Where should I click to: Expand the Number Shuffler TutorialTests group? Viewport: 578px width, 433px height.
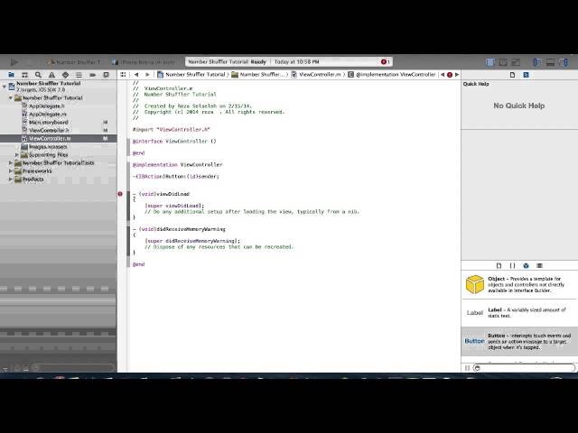tap(11, 162)
